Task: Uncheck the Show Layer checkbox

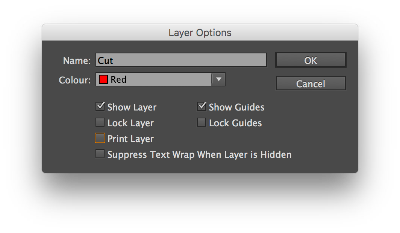Action: click(x=100, y=107)
